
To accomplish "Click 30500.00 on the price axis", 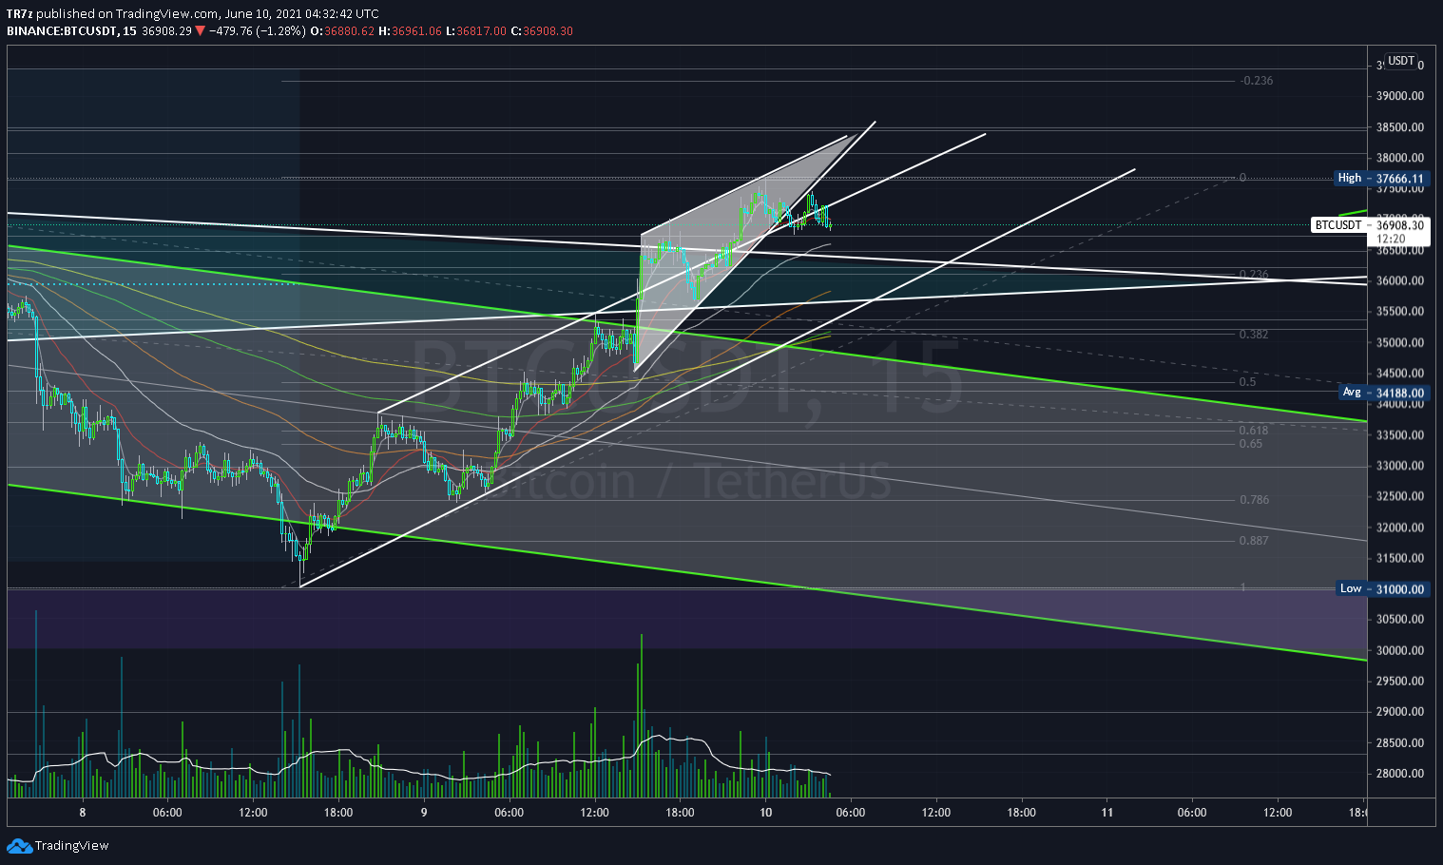I will pos(1399,620).
